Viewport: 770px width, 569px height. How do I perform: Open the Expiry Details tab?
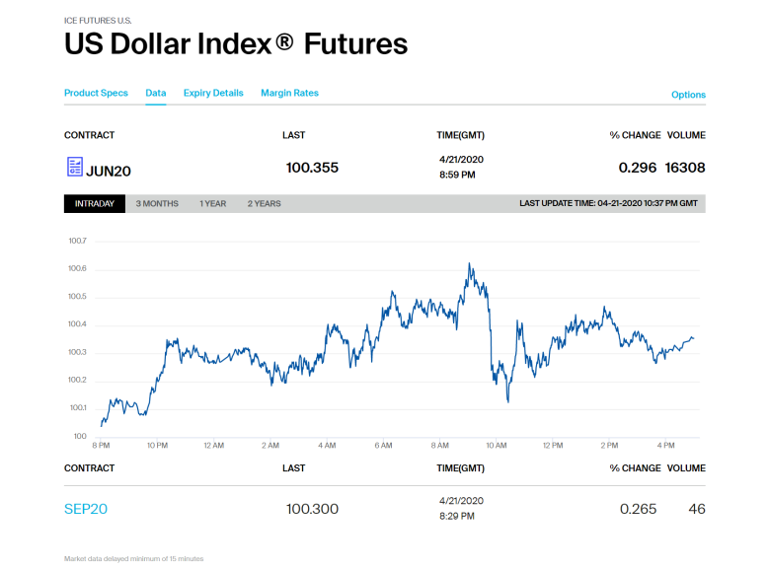tap(213, 94)
